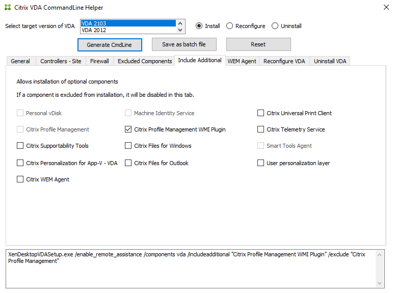The height and width of the screenshot is (293, 394).
Task: Tick the Citrix Telemetry Service checkbox
Action: point(261,129)
